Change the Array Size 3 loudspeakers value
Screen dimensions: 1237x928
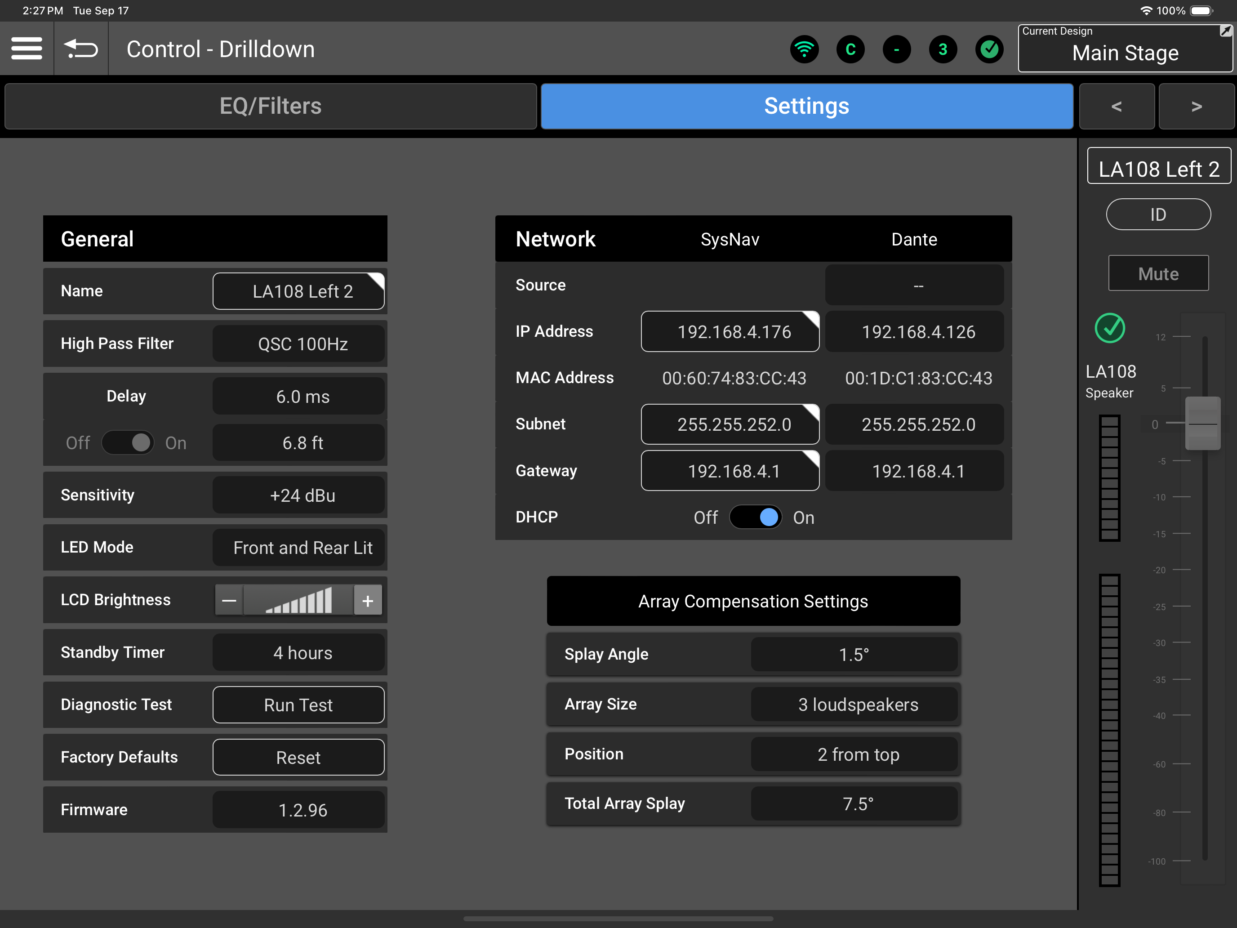pyautogui.click(x=854, y=704)
